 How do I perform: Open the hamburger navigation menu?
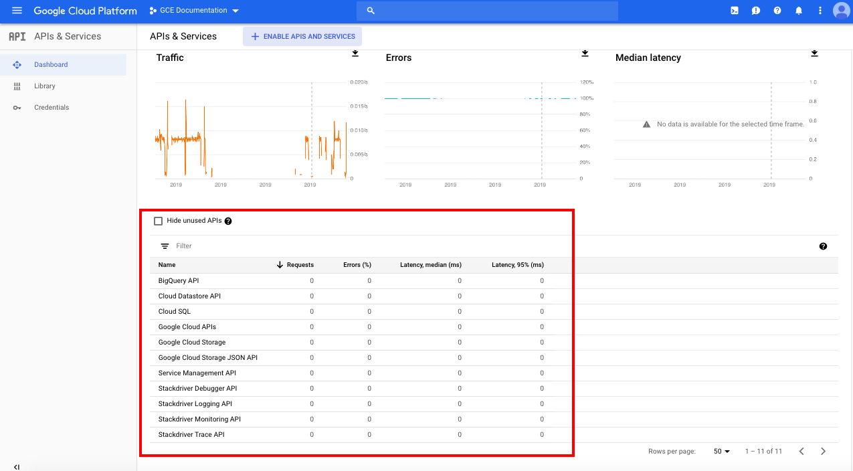[x=17, y=11]
